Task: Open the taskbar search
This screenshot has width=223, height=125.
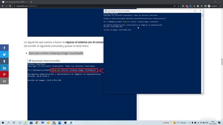Action: (x=8, y=123)
